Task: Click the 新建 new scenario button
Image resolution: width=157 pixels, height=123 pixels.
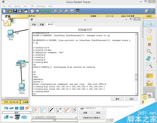Action: tap(85, 113)
